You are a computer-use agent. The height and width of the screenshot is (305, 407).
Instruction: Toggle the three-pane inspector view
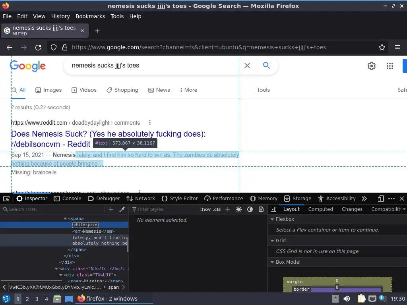[x=273, y=209]
